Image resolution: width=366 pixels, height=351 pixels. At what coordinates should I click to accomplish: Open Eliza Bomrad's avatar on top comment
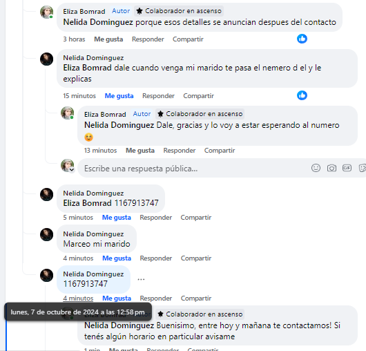coord(47,12)
